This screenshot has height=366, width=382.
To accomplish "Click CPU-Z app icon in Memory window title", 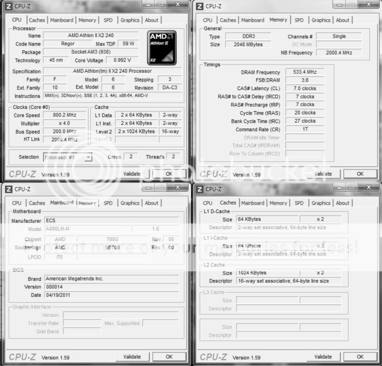I will click(199, 6).
